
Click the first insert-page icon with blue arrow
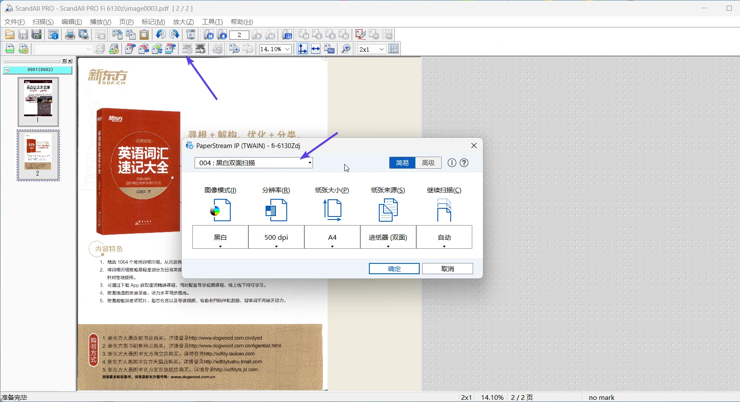point(130,49)
